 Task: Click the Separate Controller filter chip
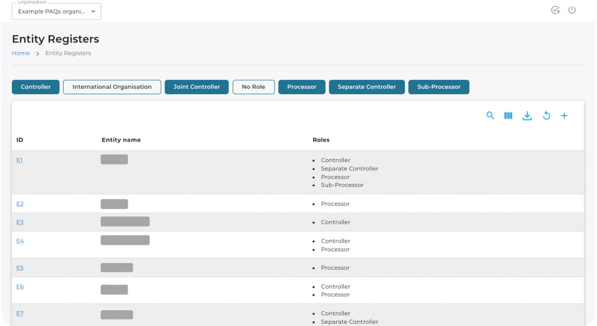pyautogui.click(x=367, y=87)
